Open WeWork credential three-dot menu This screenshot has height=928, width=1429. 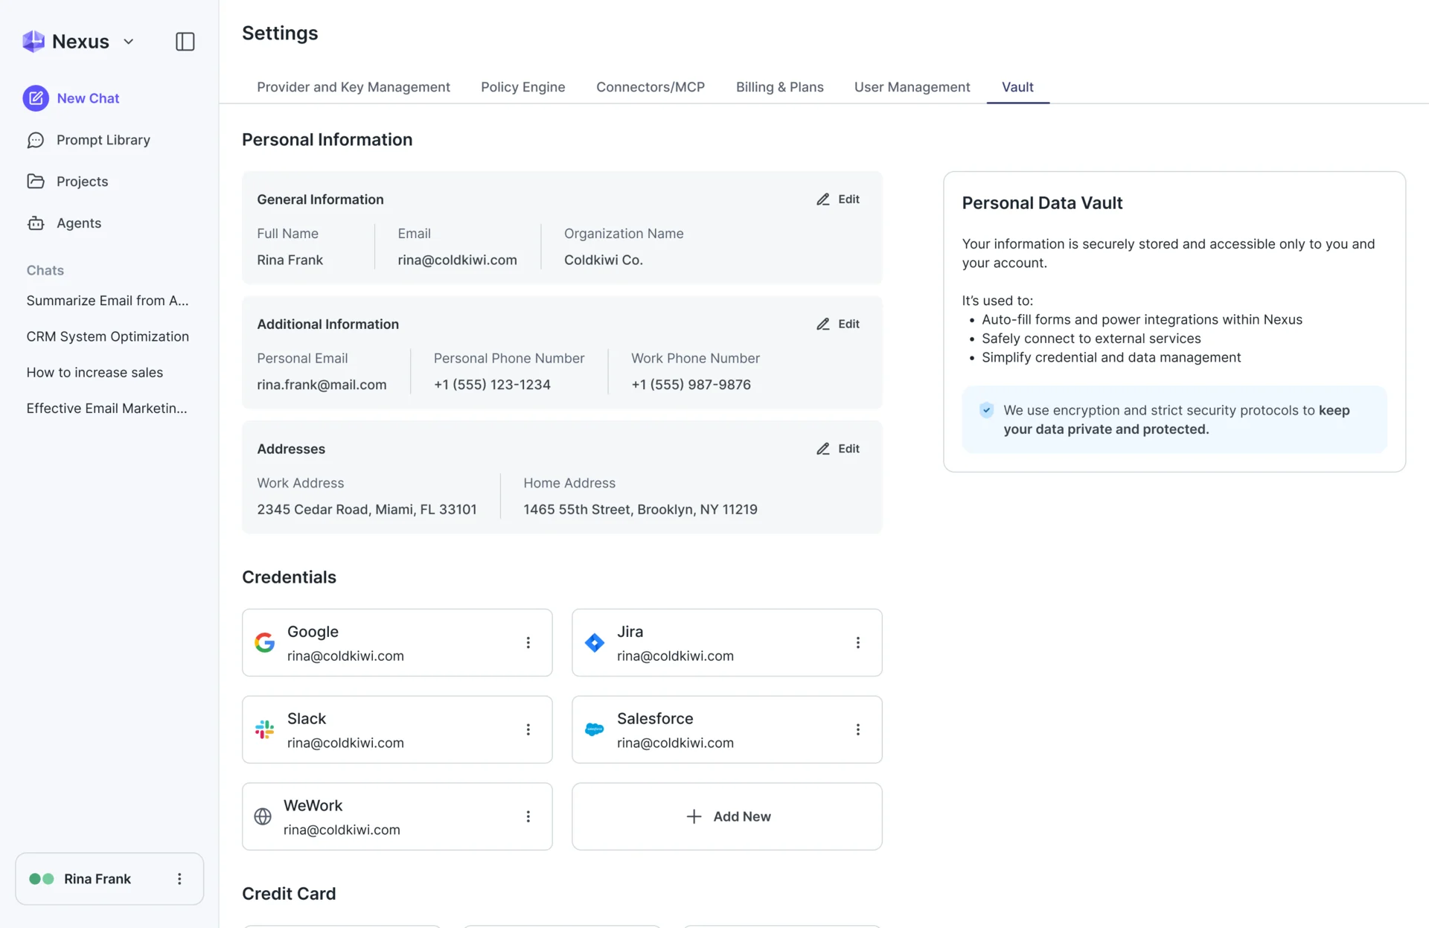pos(528,816)
